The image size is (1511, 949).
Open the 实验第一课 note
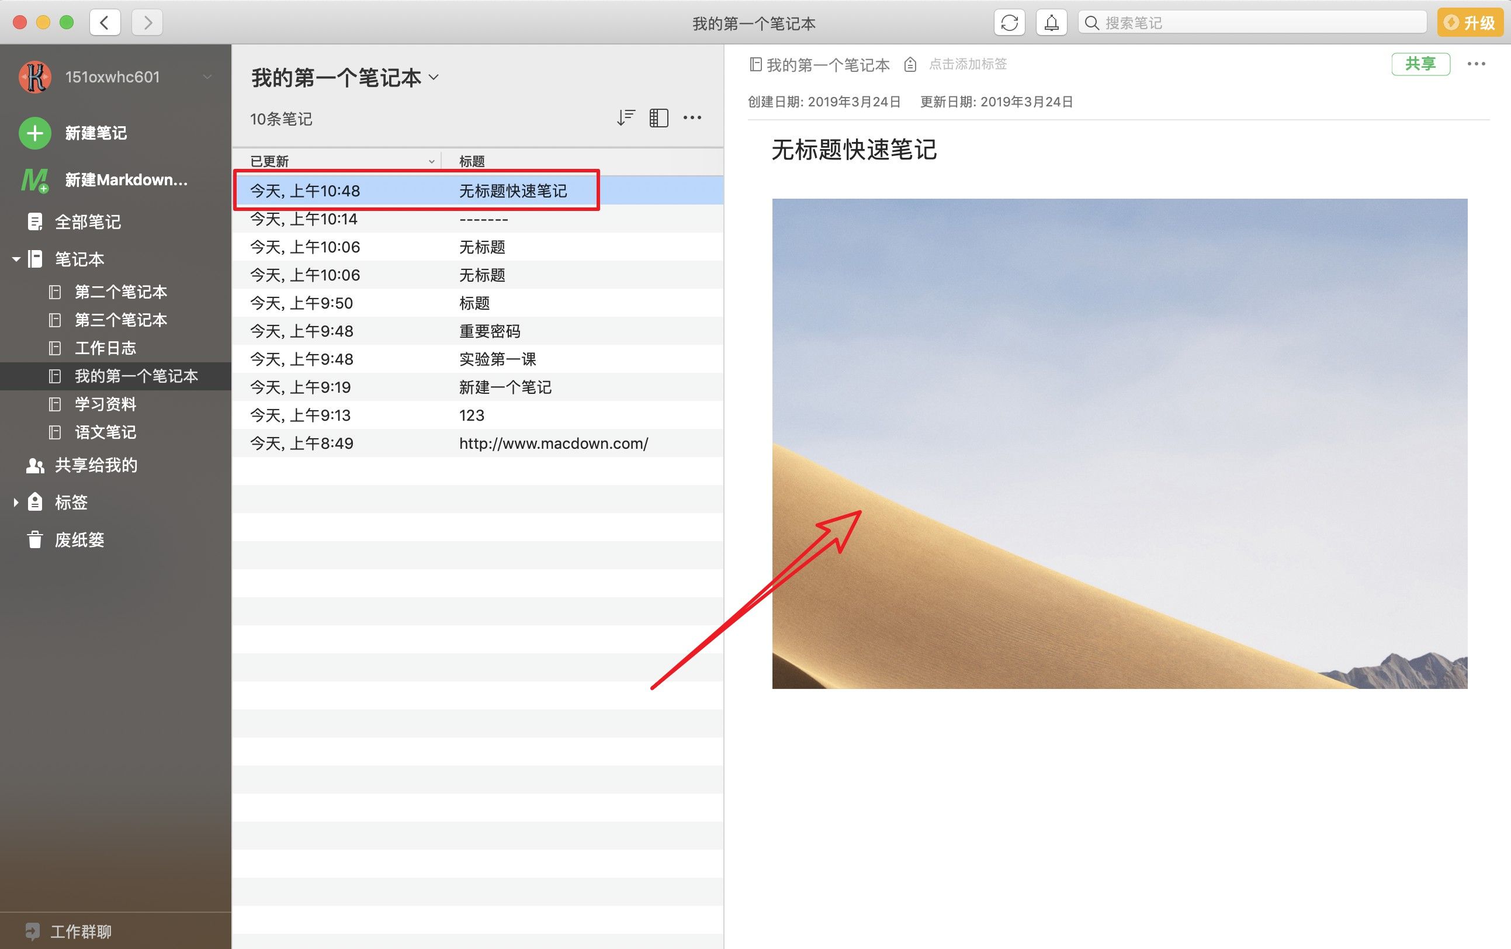(x=478, y=359)
